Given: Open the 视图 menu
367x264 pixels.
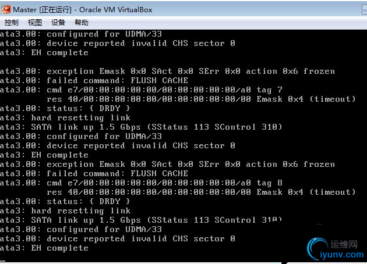Looking at the screenshot, I should pos(35,23).
